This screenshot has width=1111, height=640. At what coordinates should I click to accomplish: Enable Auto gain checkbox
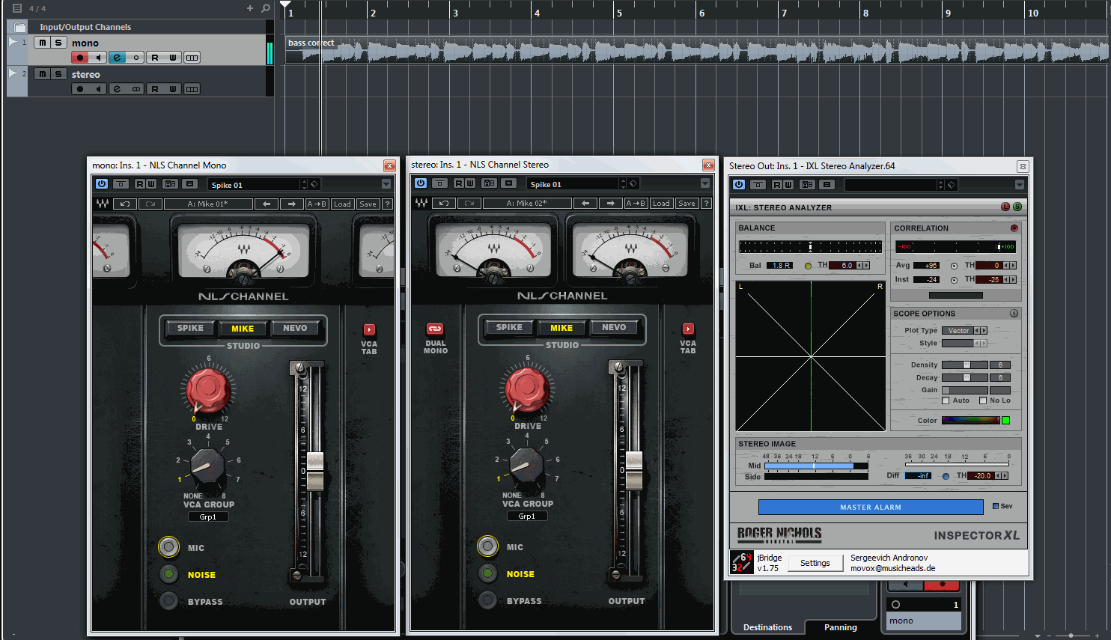point(946,400)
